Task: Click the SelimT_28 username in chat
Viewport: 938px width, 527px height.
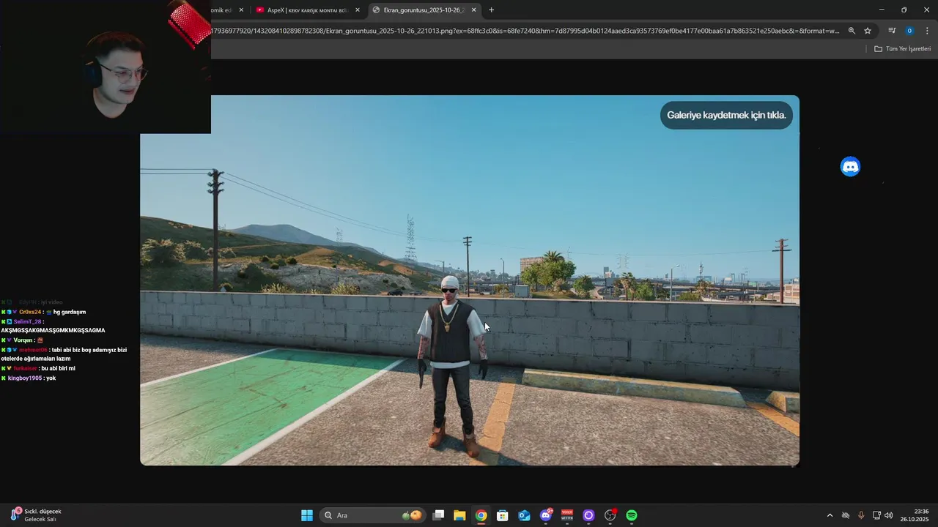Action: [28, 321]
